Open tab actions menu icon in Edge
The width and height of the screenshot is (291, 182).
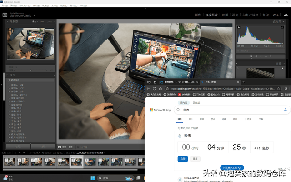[x=155, y=82]
